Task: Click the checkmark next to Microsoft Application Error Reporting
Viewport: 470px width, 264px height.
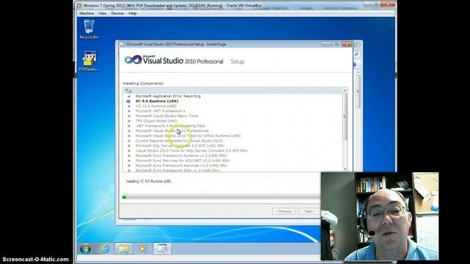Action: (129, 96)
